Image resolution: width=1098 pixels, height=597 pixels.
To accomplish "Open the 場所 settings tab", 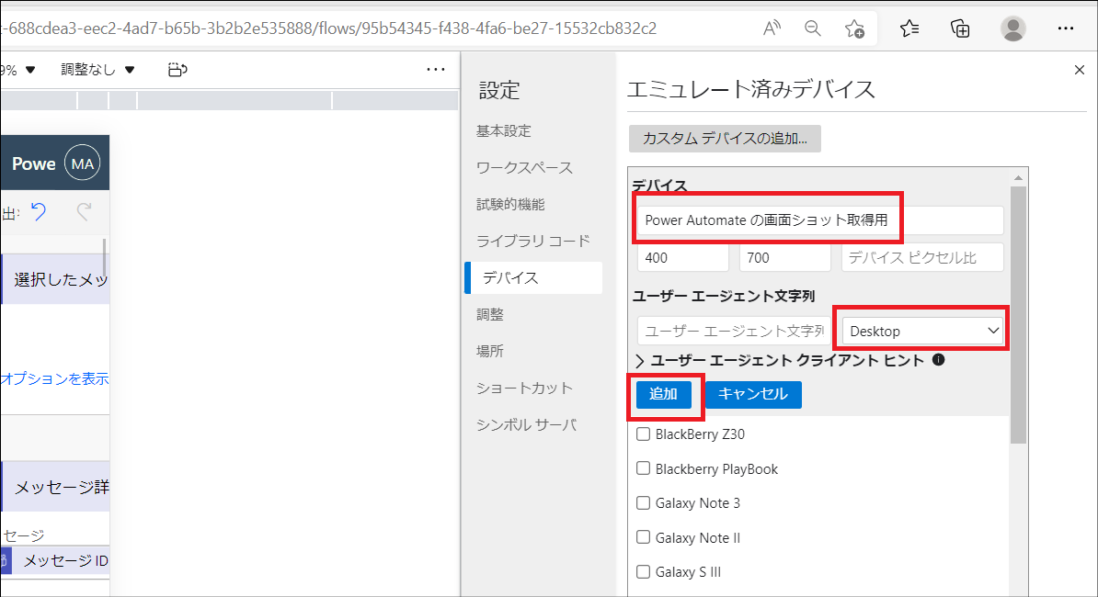I will click(489, 351).
